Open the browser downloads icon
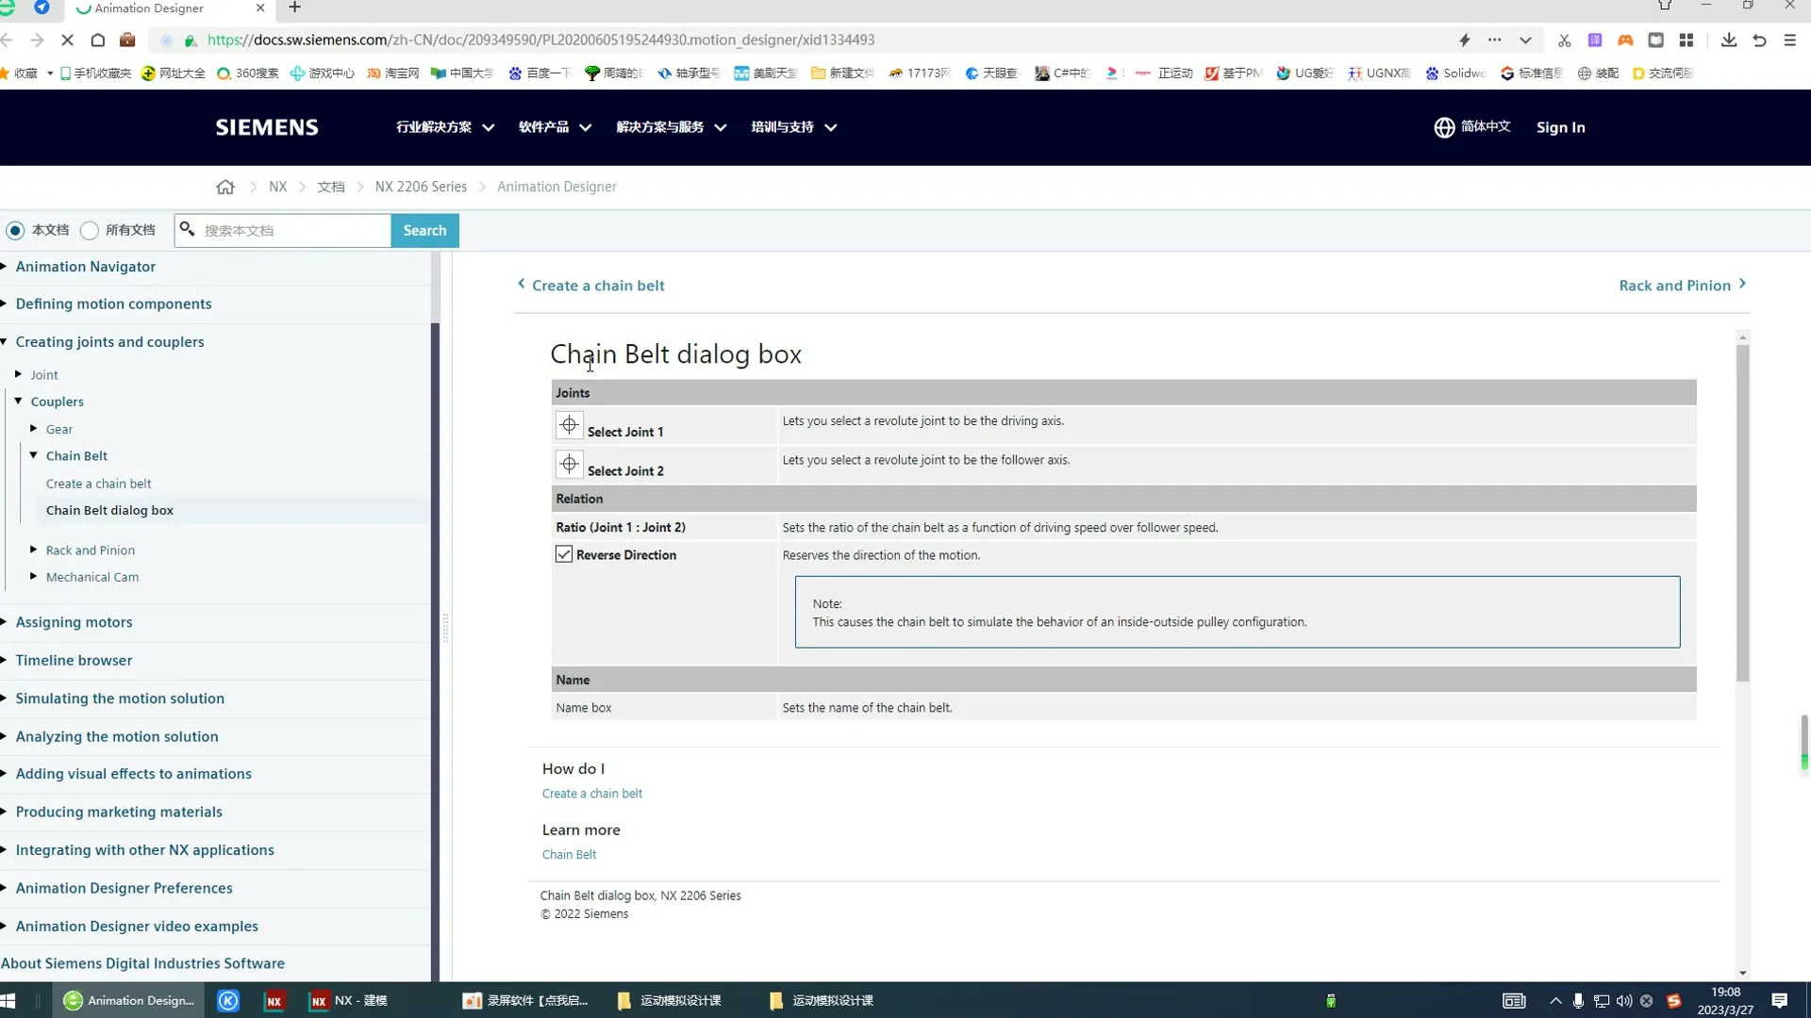This screenshot has height=1018, width=1811. click(1728, 40)
